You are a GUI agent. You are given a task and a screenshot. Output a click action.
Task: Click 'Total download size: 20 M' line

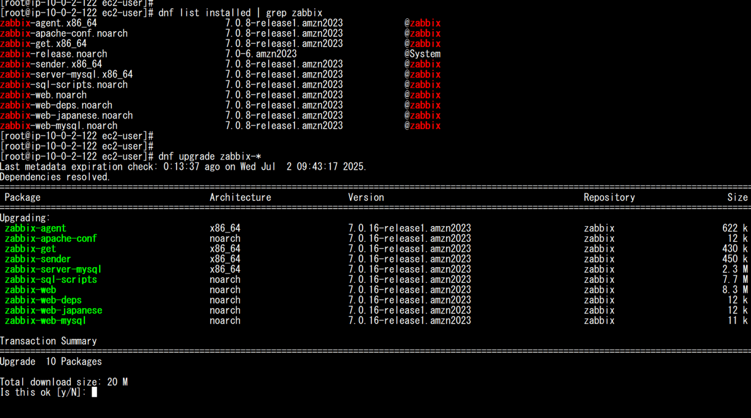[64, 382]
